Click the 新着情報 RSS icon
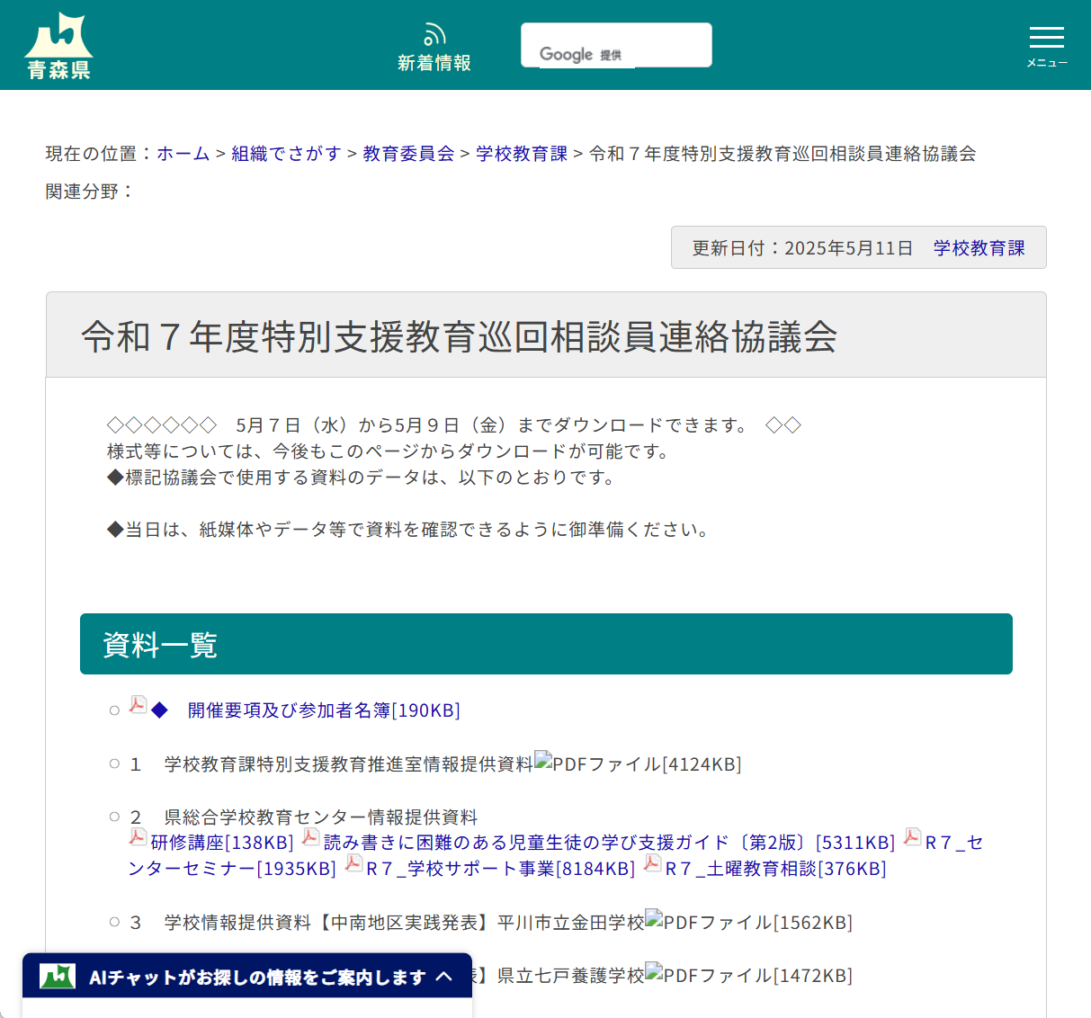The image size is (1091, 1018). [434, 32]
